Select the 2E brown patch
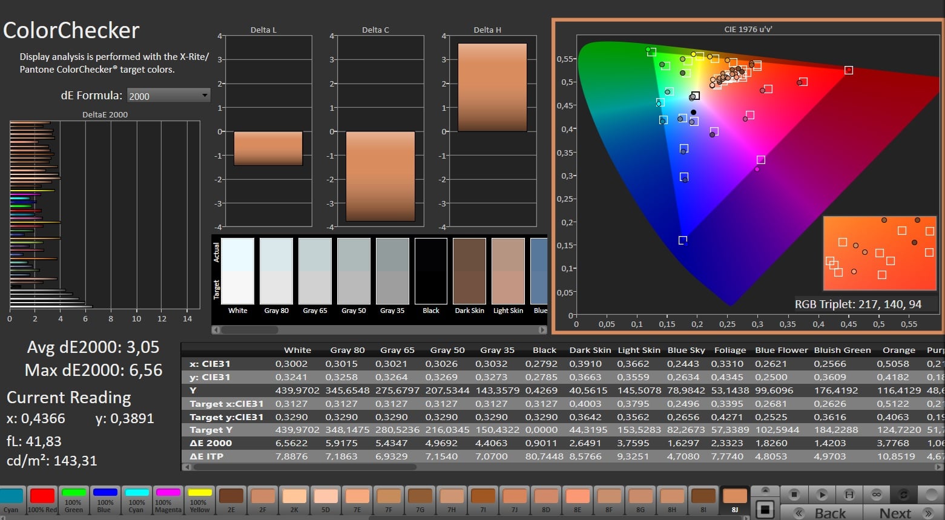945x520 pixels. click(x=231, y=499)
